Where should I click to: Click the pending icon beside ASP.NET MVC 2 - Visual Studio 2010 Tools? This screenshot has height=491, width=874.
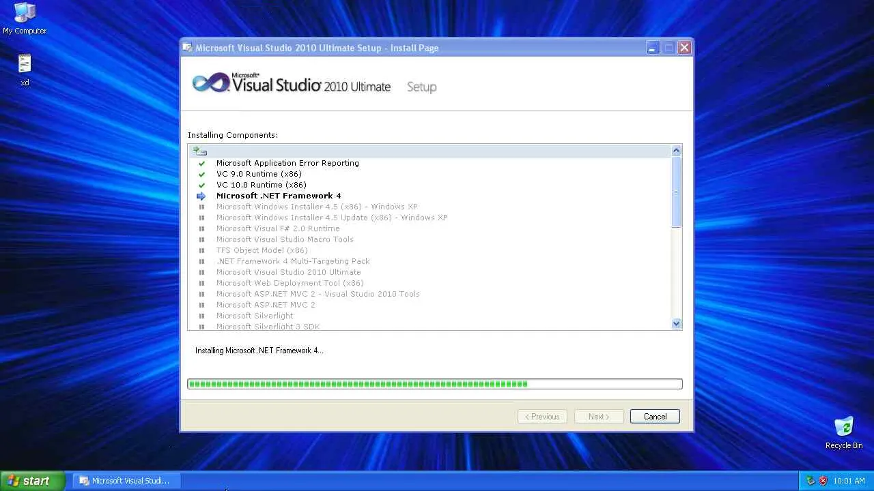coord(201,295)
